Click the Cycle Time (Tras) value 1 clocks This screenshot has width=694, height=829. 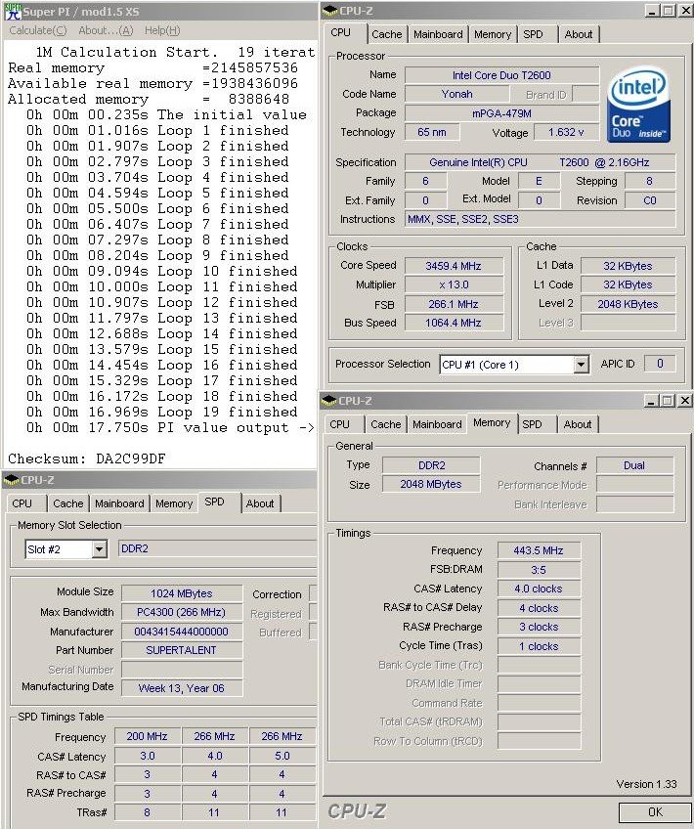click(x=539, y=646)
